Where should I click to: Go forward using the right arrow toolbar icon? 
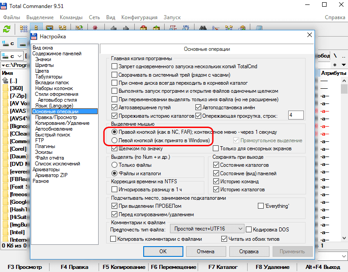pyautogui.click(x=126, y=28)
